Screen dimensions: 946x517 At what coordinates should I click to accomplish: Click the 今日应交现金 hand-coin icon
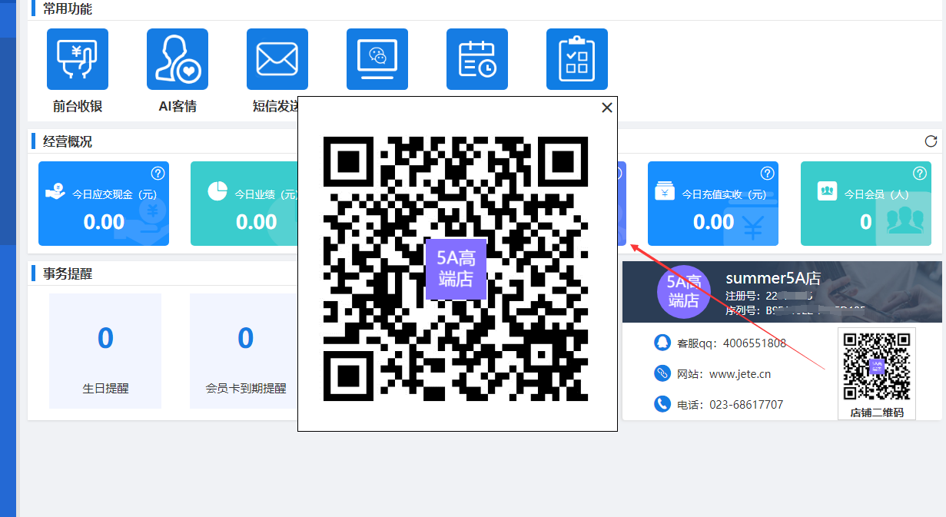55,191
